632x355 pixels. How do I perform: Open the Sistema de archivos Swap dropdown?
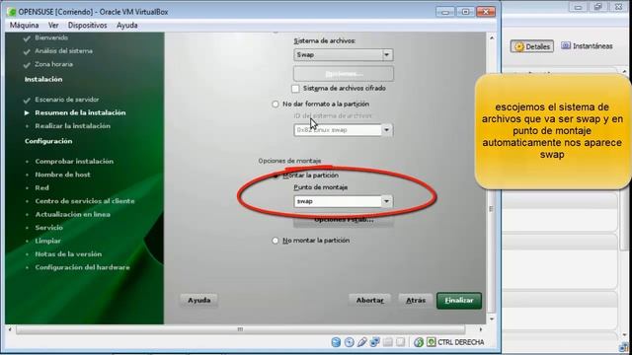[x=344, y=55]
